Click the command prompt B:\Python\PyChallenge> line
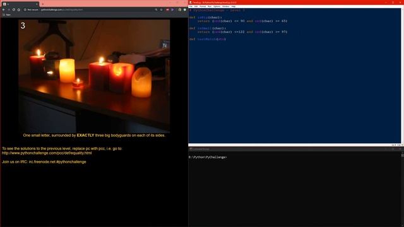Screen dimensions: 404x227 coord(208,157)
